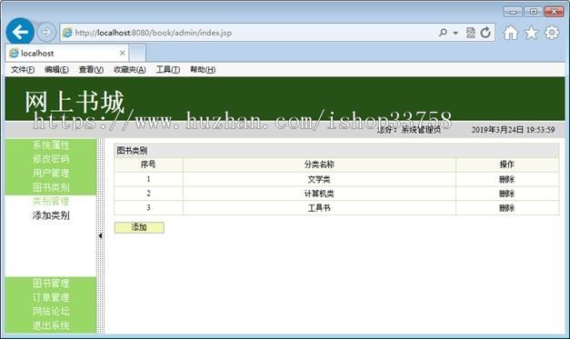The image size is (570, 339).
Task: Close the localhost tab
Action: (123, 53)
